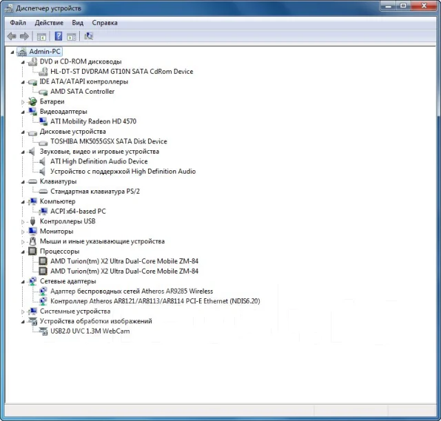Click the TOSHIBA disk device icon
This screenshot has width=441, height=421.
coord(43,143)
